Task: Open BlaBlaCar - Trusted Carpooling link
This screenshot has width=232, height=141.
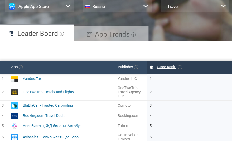Action: point(48,105)
